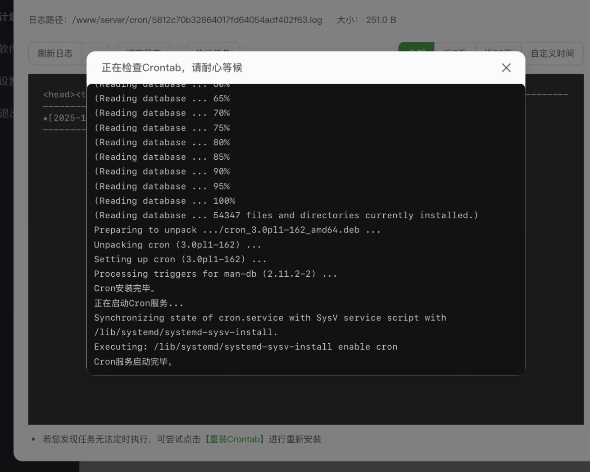
Task: Click the 'Reading database ... 100%' line
Action: (x=165, y=201)
